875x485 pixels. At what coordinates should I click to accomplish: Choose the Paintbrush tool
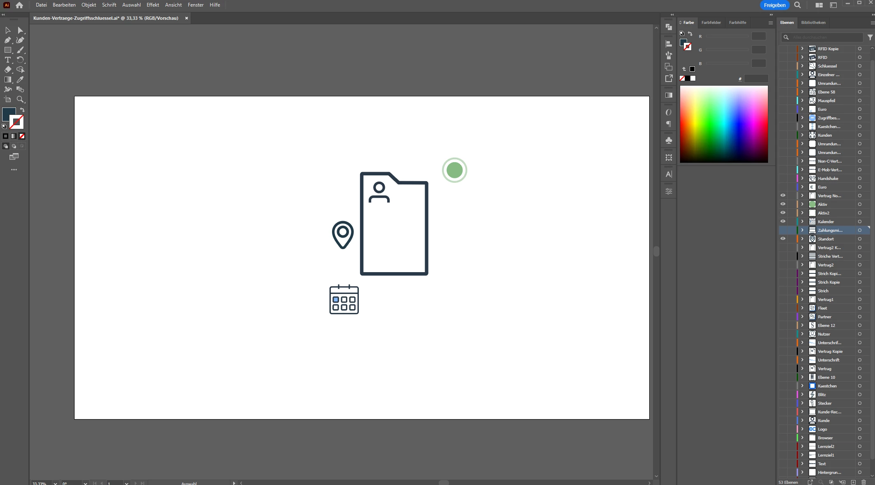coord(20,50)
